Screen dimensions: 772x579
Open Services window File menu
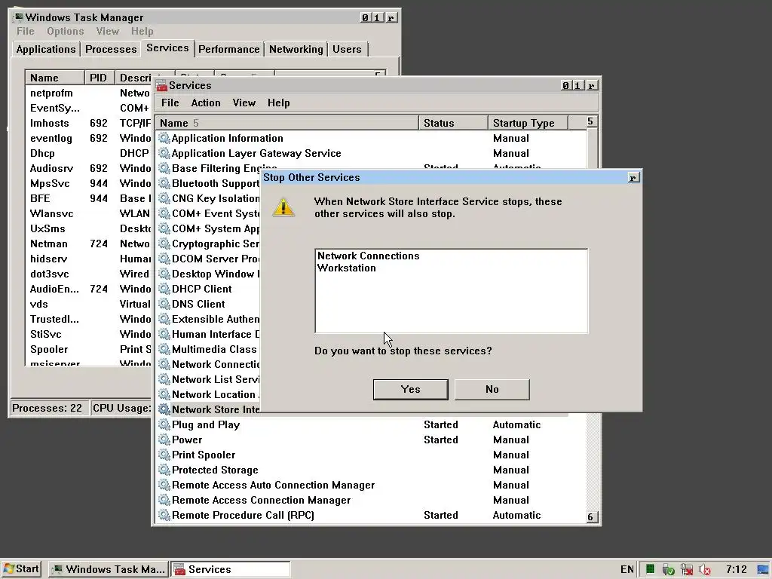click(170, 103)
